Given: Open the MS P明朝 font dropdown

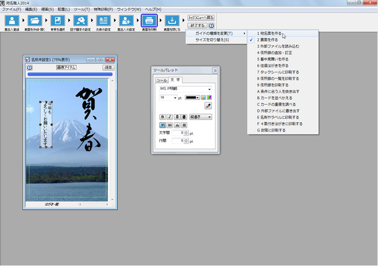Looking at the screenshot, I should point(185,89).
